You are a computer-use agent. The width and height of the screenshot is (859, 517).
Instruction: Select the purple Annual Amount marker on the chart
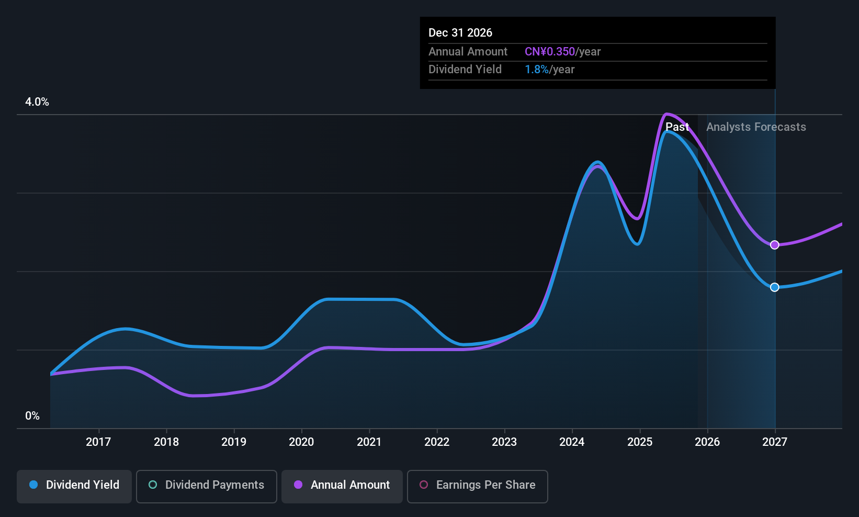pos(775,244)
